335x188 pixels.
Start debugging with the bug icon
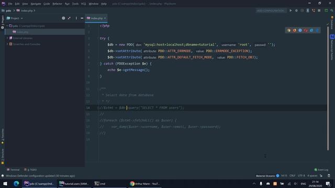296,10
